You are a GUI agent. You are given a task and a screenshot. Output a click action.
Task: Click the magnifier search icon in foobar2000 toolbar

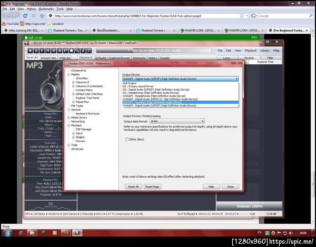(77, 51)
